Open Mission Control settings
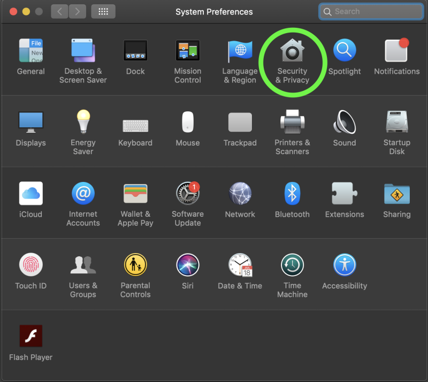This screenshot has width=428, height=382. (188, 50)
